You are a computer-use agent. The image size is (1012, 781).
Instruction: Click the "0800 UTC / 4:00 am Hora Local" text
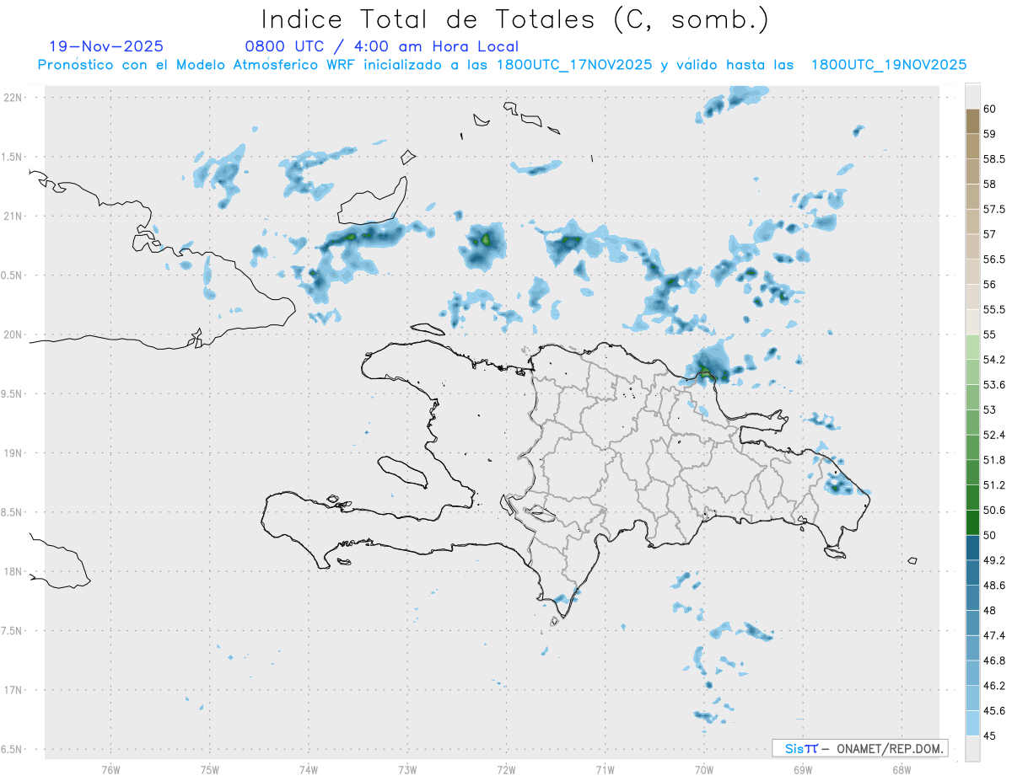click(382, 46)
